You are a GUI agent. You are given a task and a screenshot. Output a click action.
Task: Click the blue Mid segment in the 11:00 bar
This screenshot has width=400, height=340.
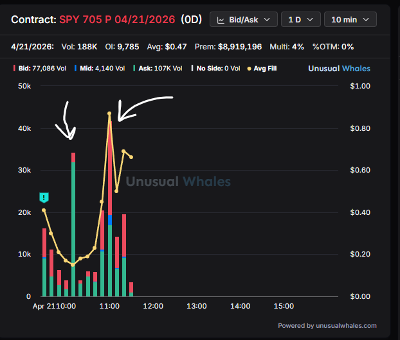[x=110, y=220]
